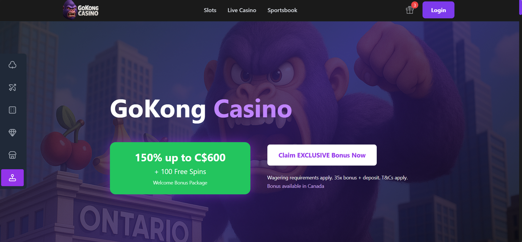The image size is (522, 242).
Task: Select the bow and arrow sidebar icon
Action: click(12, 87)
